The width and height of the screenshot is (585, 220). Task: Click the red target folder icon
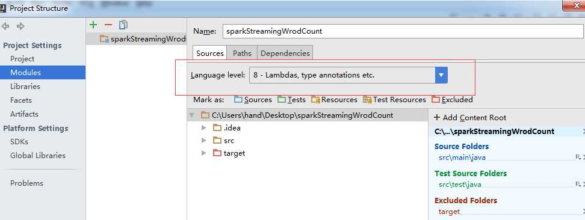[x=217, y=153]
